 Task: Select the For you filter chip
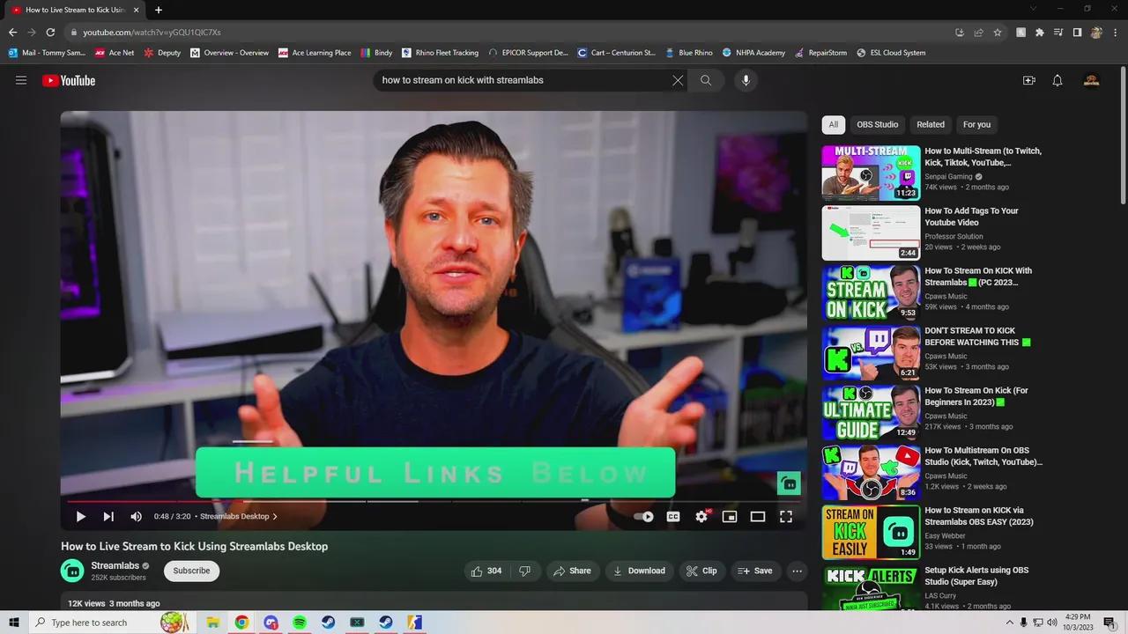tap(976, 124)
